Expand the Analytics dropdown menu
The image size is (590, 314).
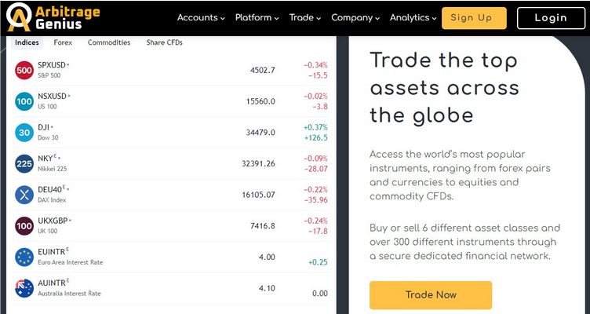[413, 17]
